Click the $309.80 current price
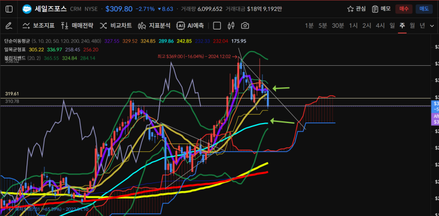This screenshot has width=439, height=216. point(119,9)
